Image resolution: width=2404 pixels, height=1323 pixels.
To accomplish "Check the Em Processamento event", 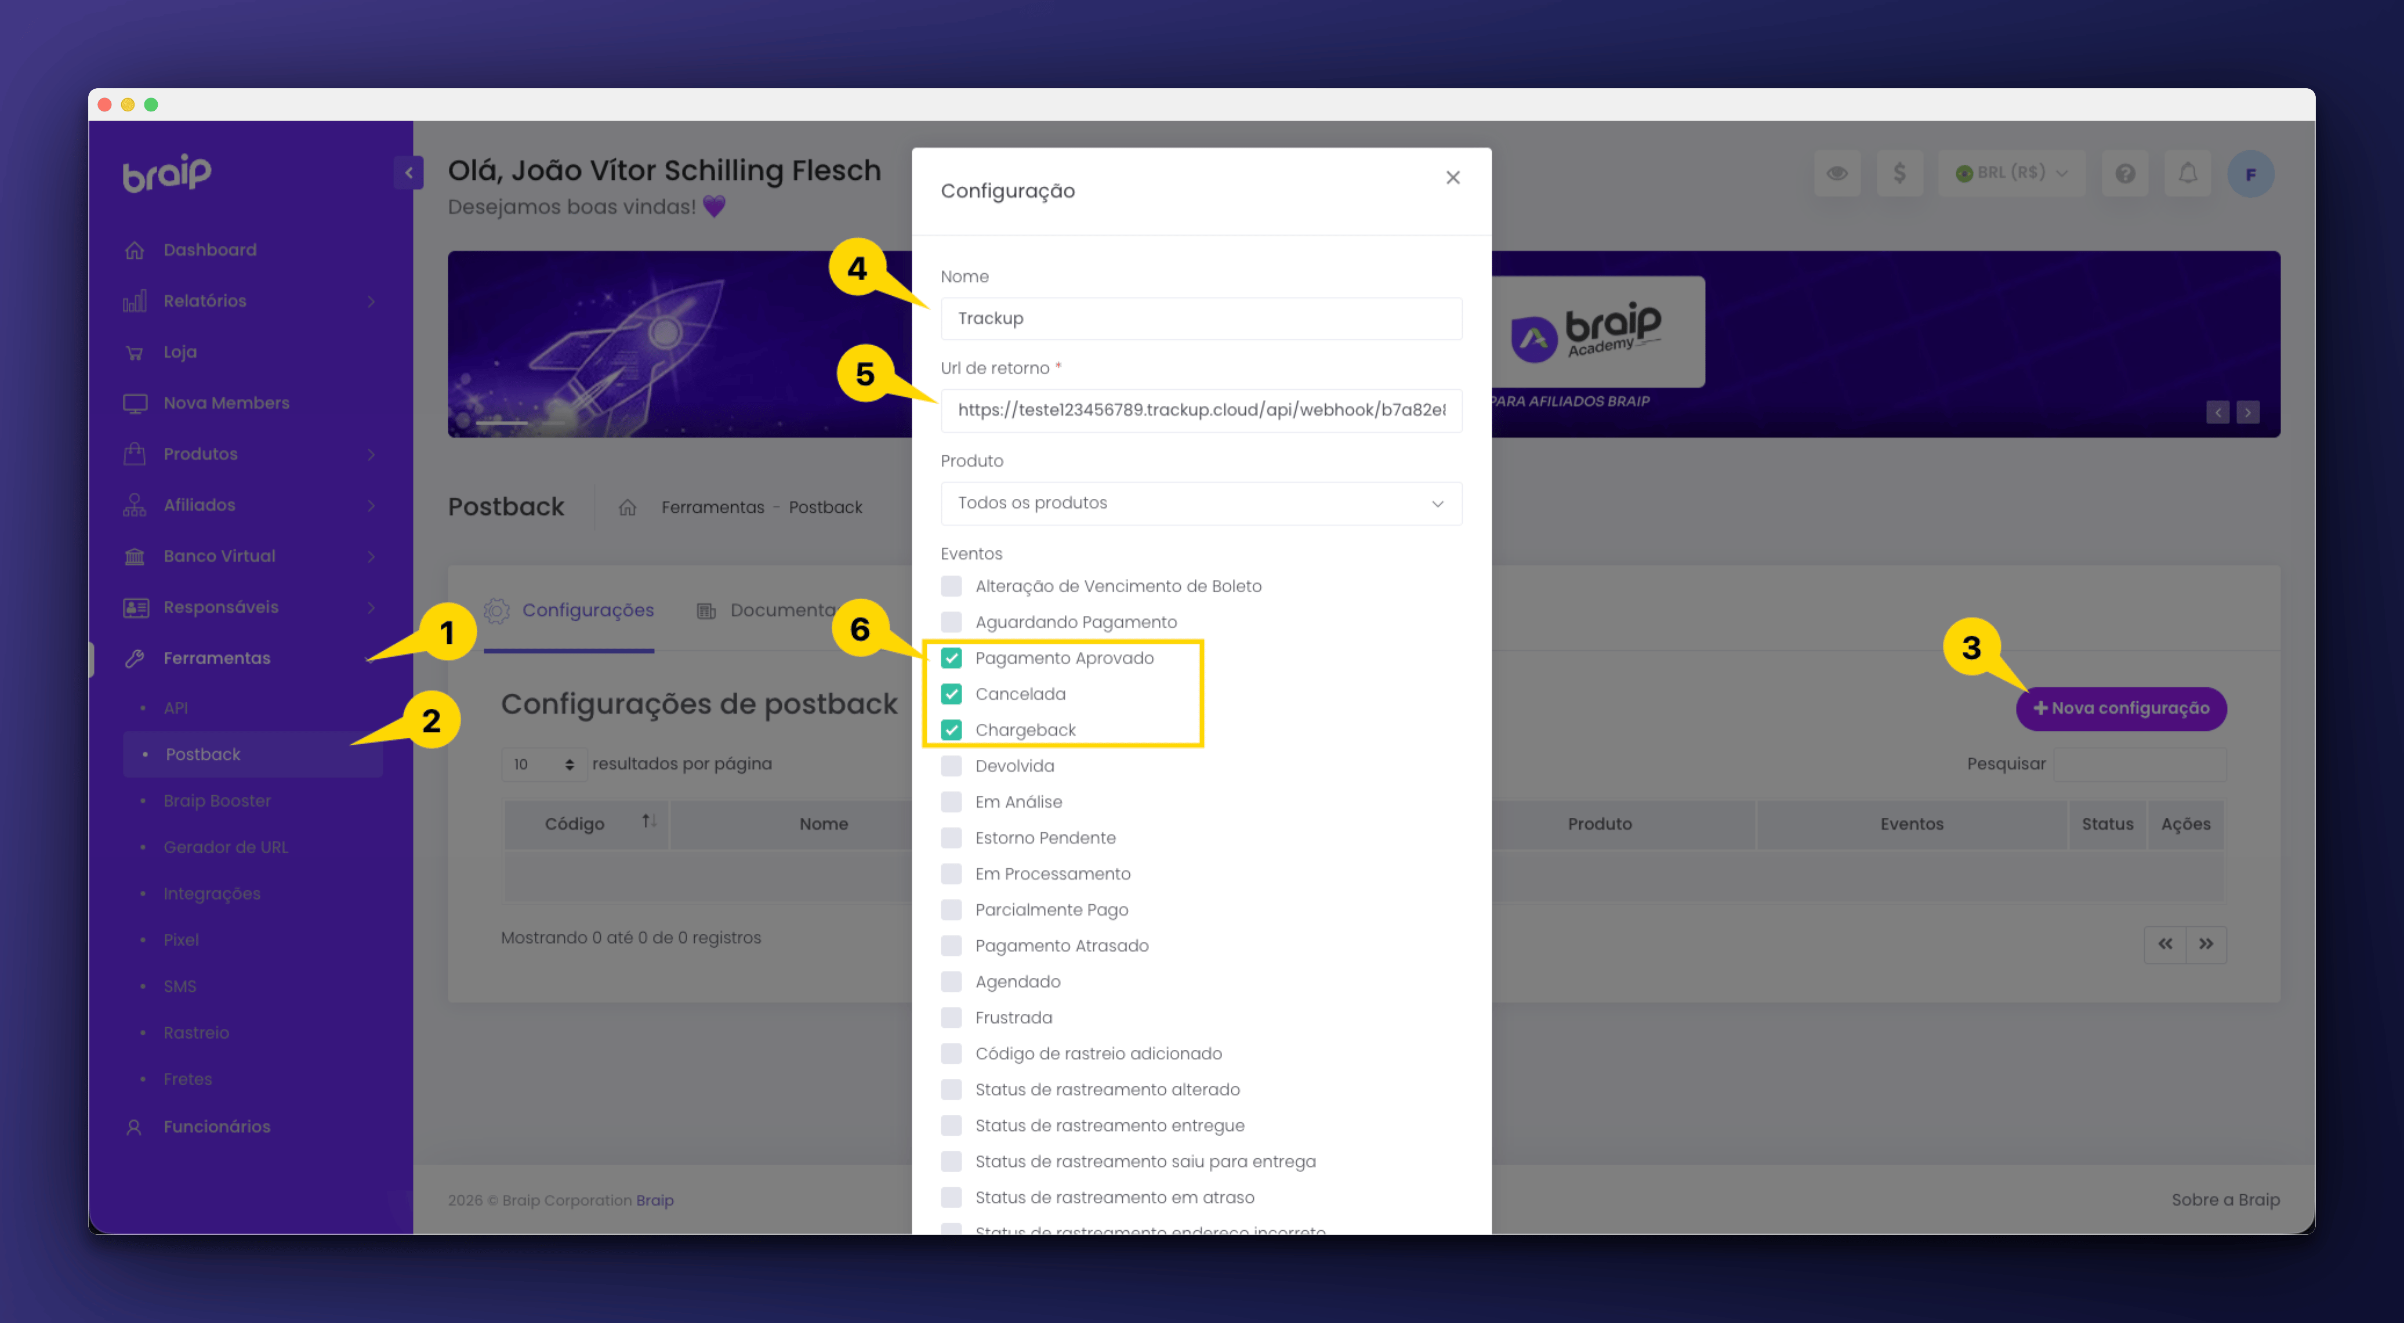I will point(951,874).
